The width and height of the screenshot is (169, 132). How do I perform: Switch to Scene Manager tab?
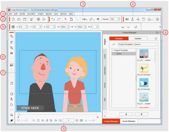pyautogui.click(x=129, y=121)
